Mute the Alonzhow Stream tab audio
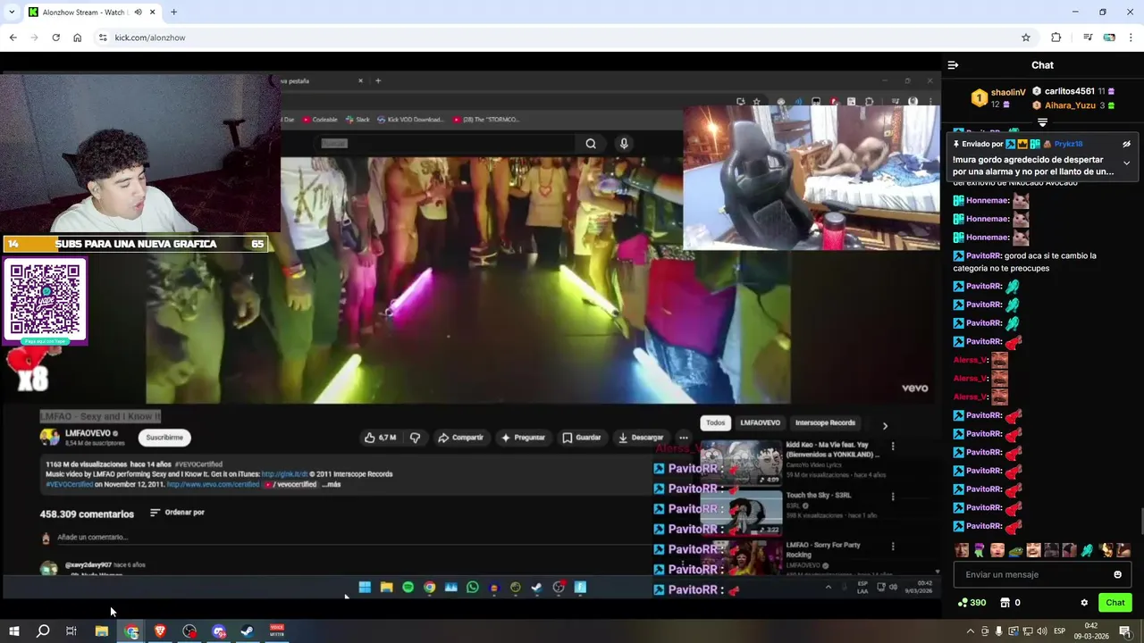Viewport: 1144px width, 643px height. 138,12
